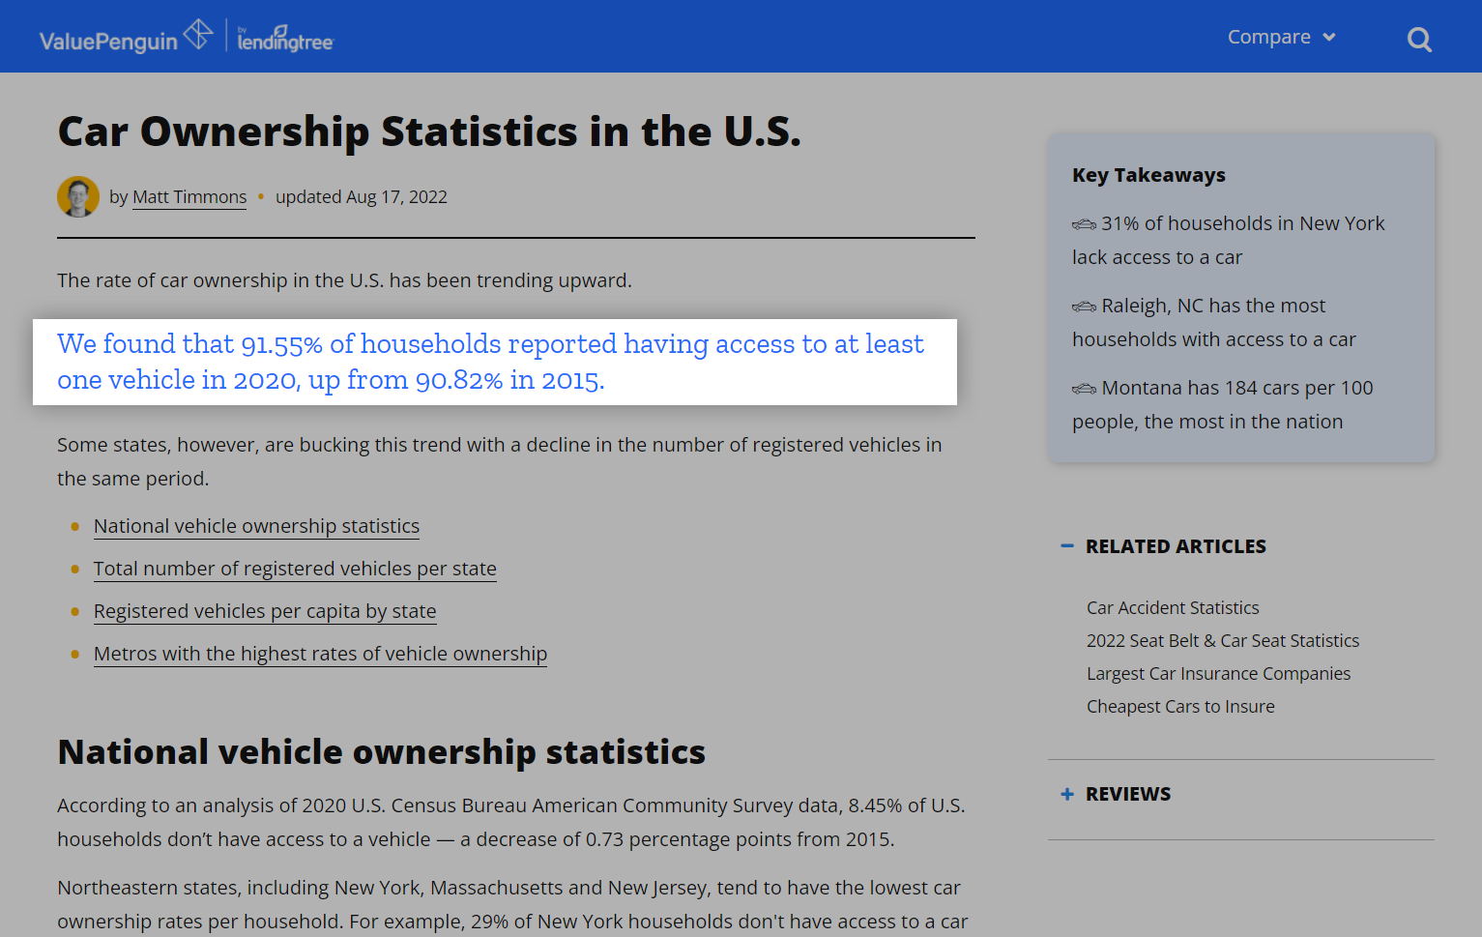Open the search magnifier icon
1482x937 pixels.
[x=1418, y=40]
